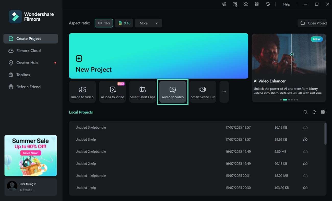This screenshot has width=332, height=201.
Task: Click cloud icon for Untitled 2.wfpbundle
Action: coord(305,152)
